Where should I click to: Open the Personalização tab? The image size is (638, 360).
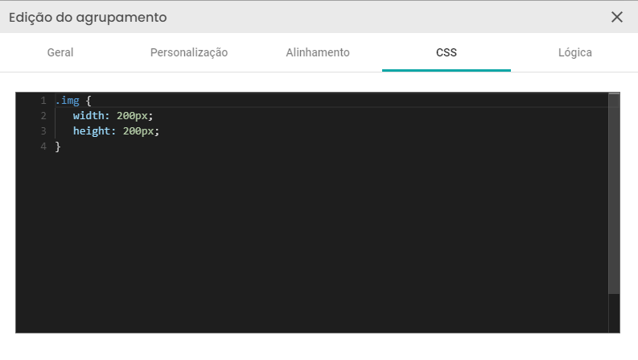(189, 52)
